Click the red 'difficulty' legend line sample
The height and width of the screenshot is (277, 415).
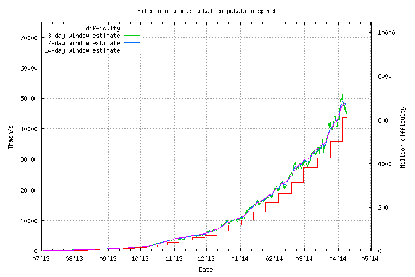pyautogui.click(x=131, y=28)
